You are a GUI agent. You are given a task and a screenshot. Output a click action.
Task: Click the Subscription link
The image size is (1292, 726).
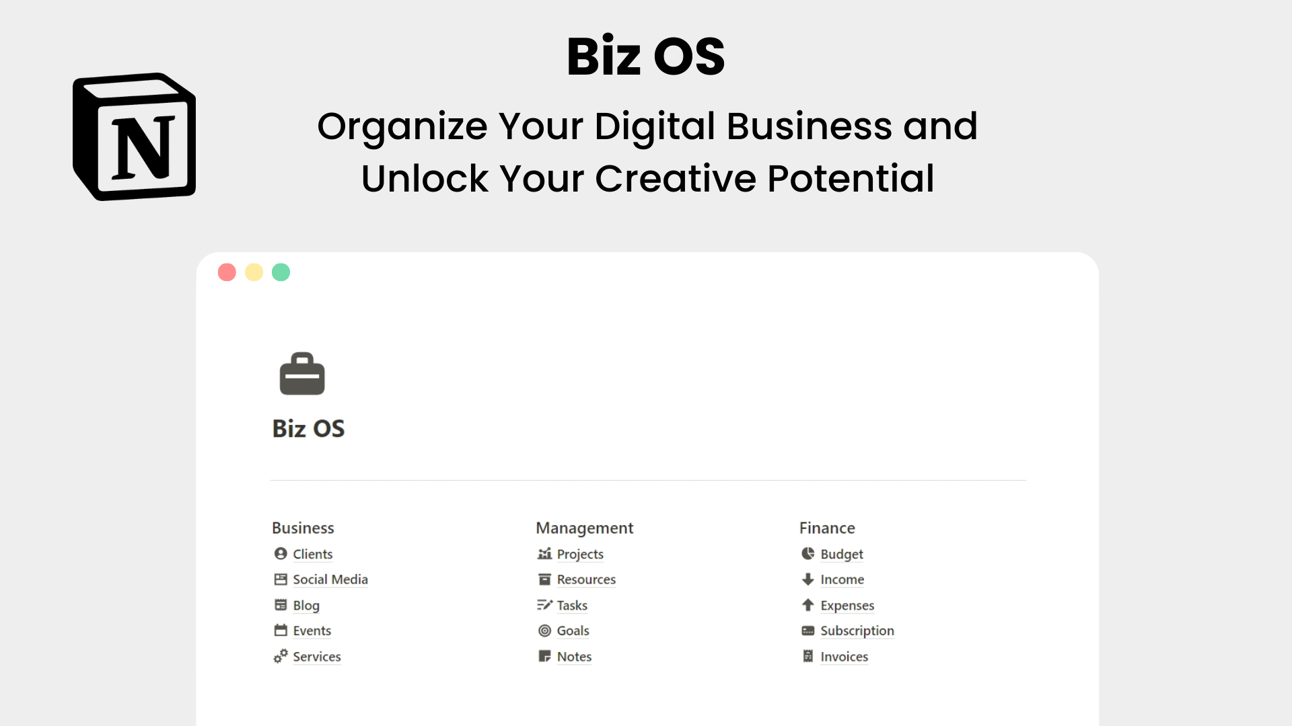857,631
